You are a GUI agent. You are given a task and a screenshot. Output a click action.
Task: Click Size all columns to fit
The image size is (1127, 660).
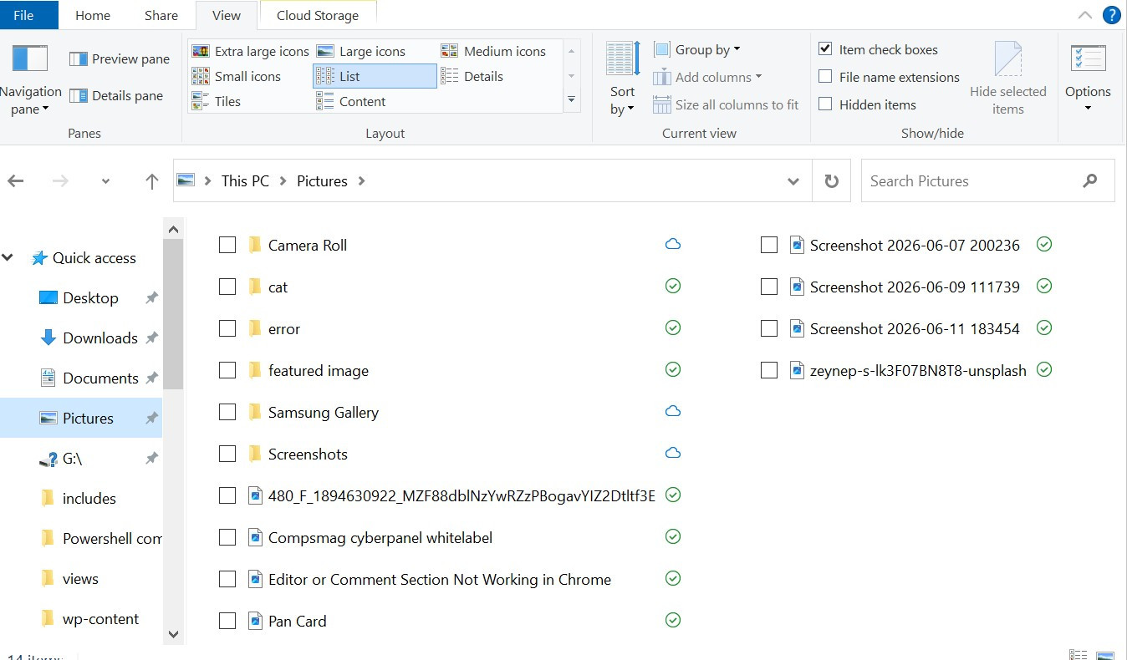click(726, 104)
